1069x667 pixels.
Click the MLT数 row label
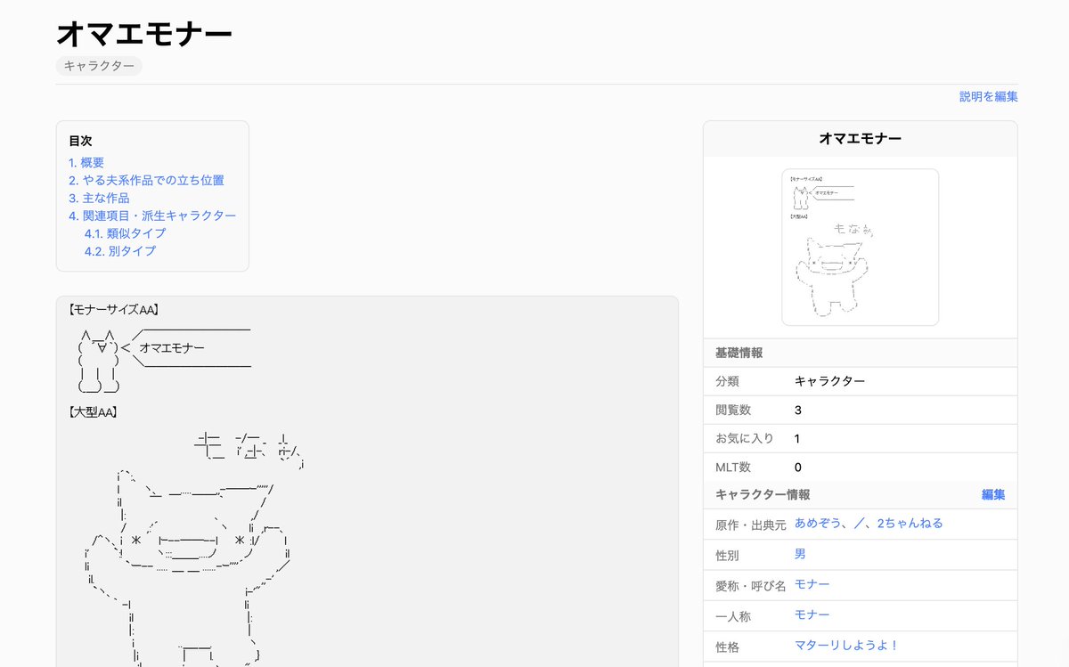(733, 467)
